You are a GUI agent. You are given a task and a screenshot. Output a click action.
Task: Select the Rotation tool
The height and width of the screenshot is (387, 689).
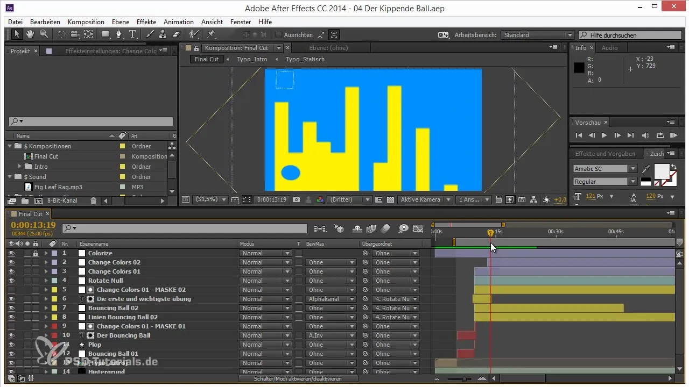pyautogui.click(x=61, y=34)
